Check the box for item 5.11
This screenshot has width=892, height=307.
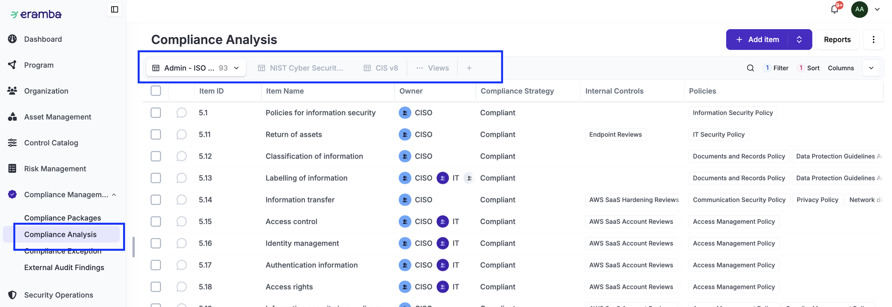coord(156,135)
